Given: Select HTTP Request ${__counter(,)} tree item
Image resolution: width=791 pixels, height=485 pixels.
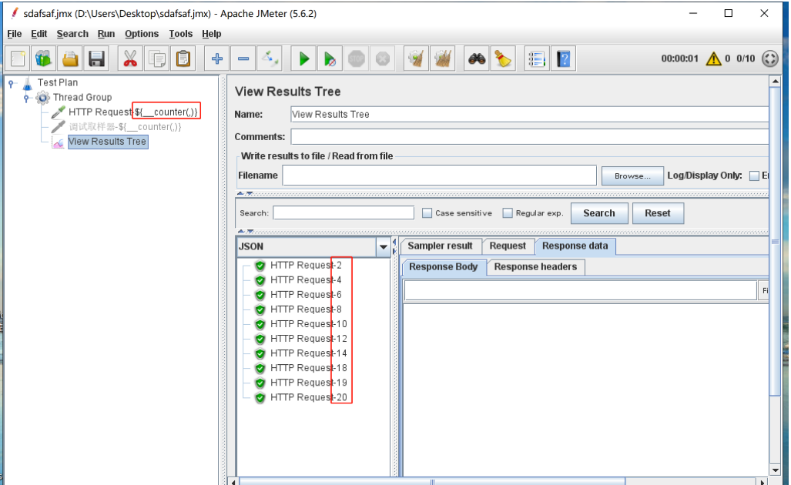Looking at the screenshot, I should click(133, 112).
